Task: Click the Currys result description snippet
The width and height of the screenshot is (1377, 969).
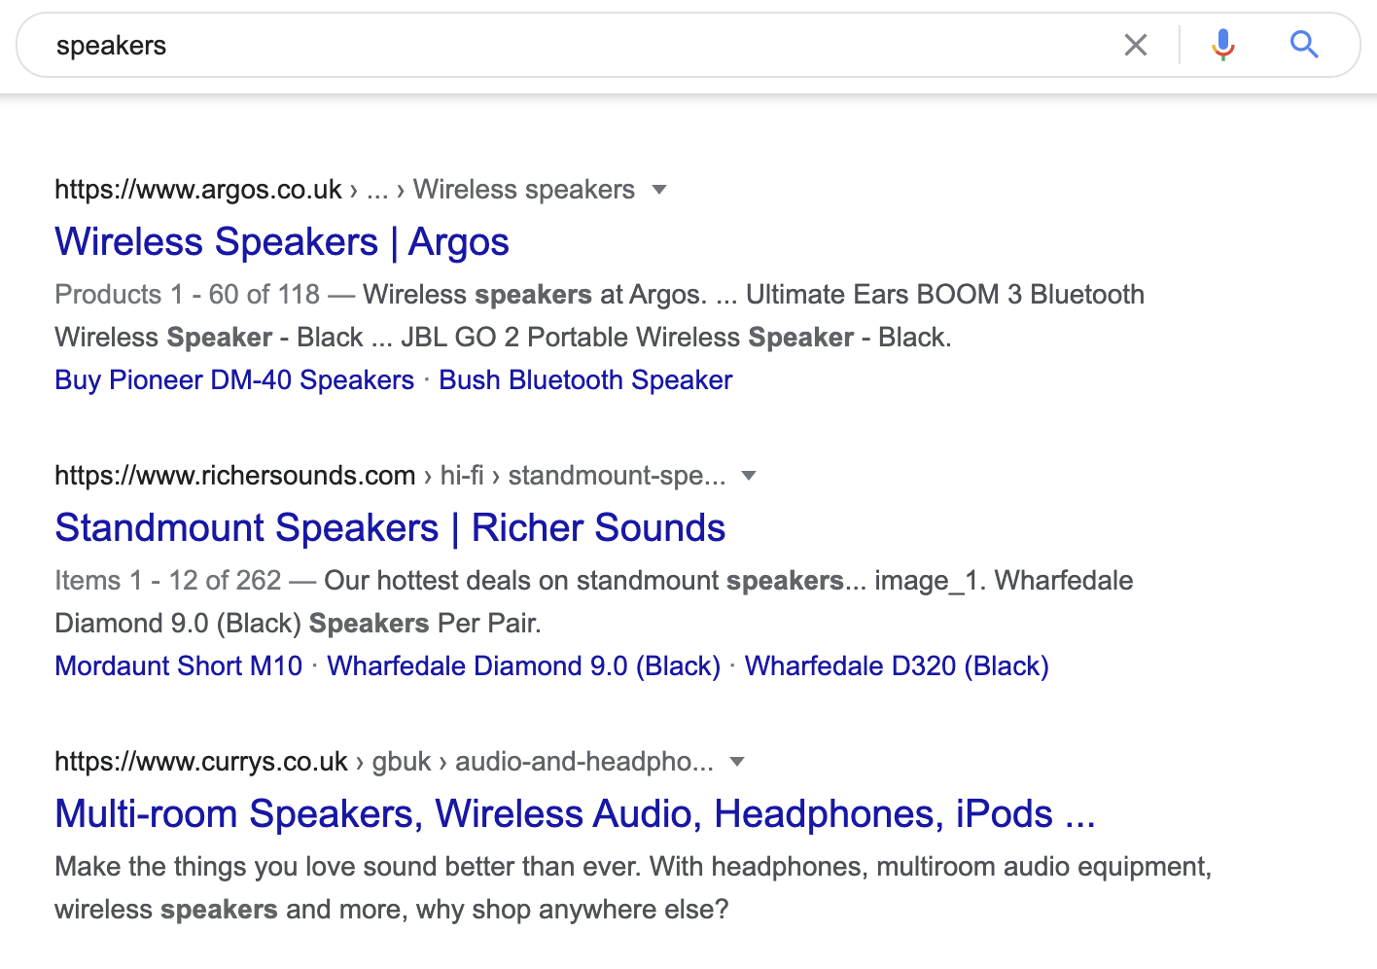Action: 632,888
